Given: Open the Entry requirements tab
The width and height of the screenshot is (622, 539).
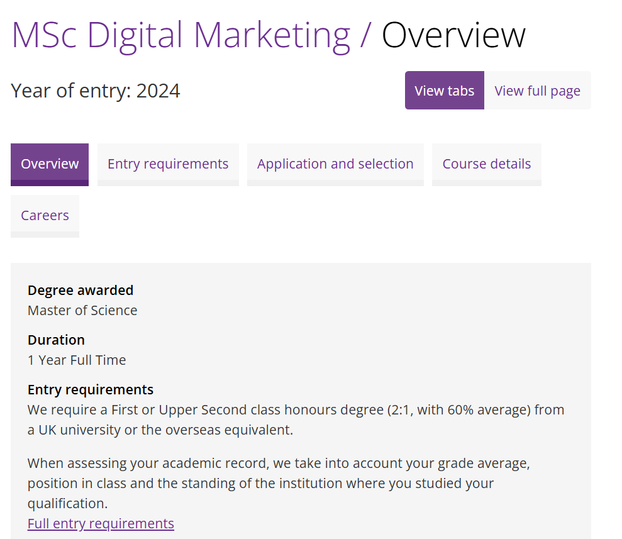Looking at the screenshot, I should (x=168, y=164).
